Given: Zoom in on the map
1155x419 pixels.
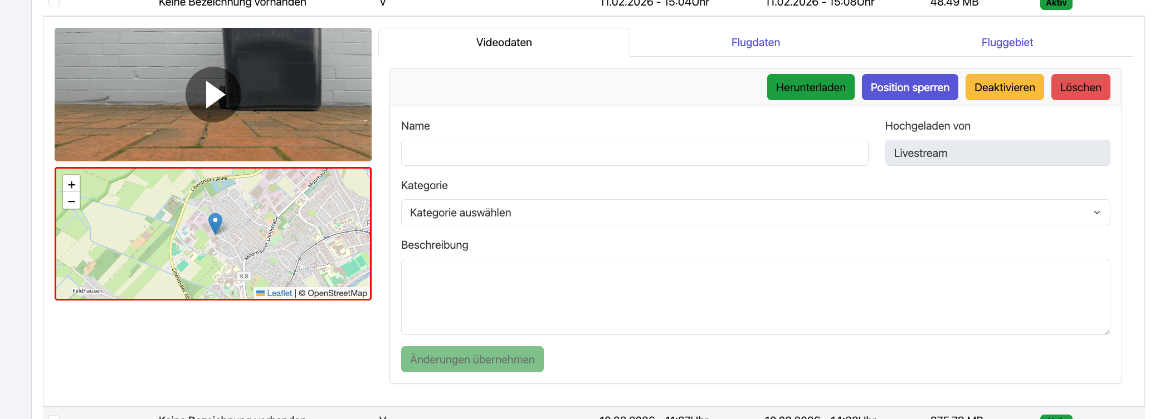Looking at the screenshot, I should point(71,184).
